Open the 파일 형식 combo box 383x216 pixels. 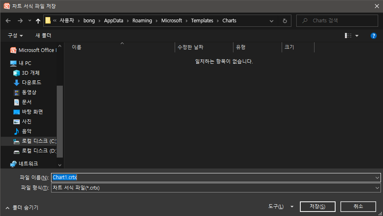click(216, 188)
